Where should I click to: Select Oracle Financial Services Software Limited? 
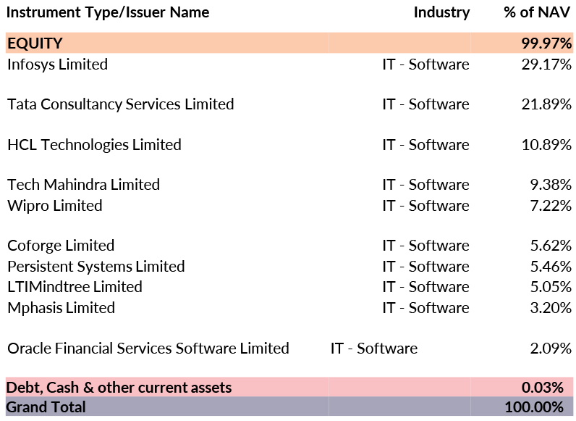point(148,349)
